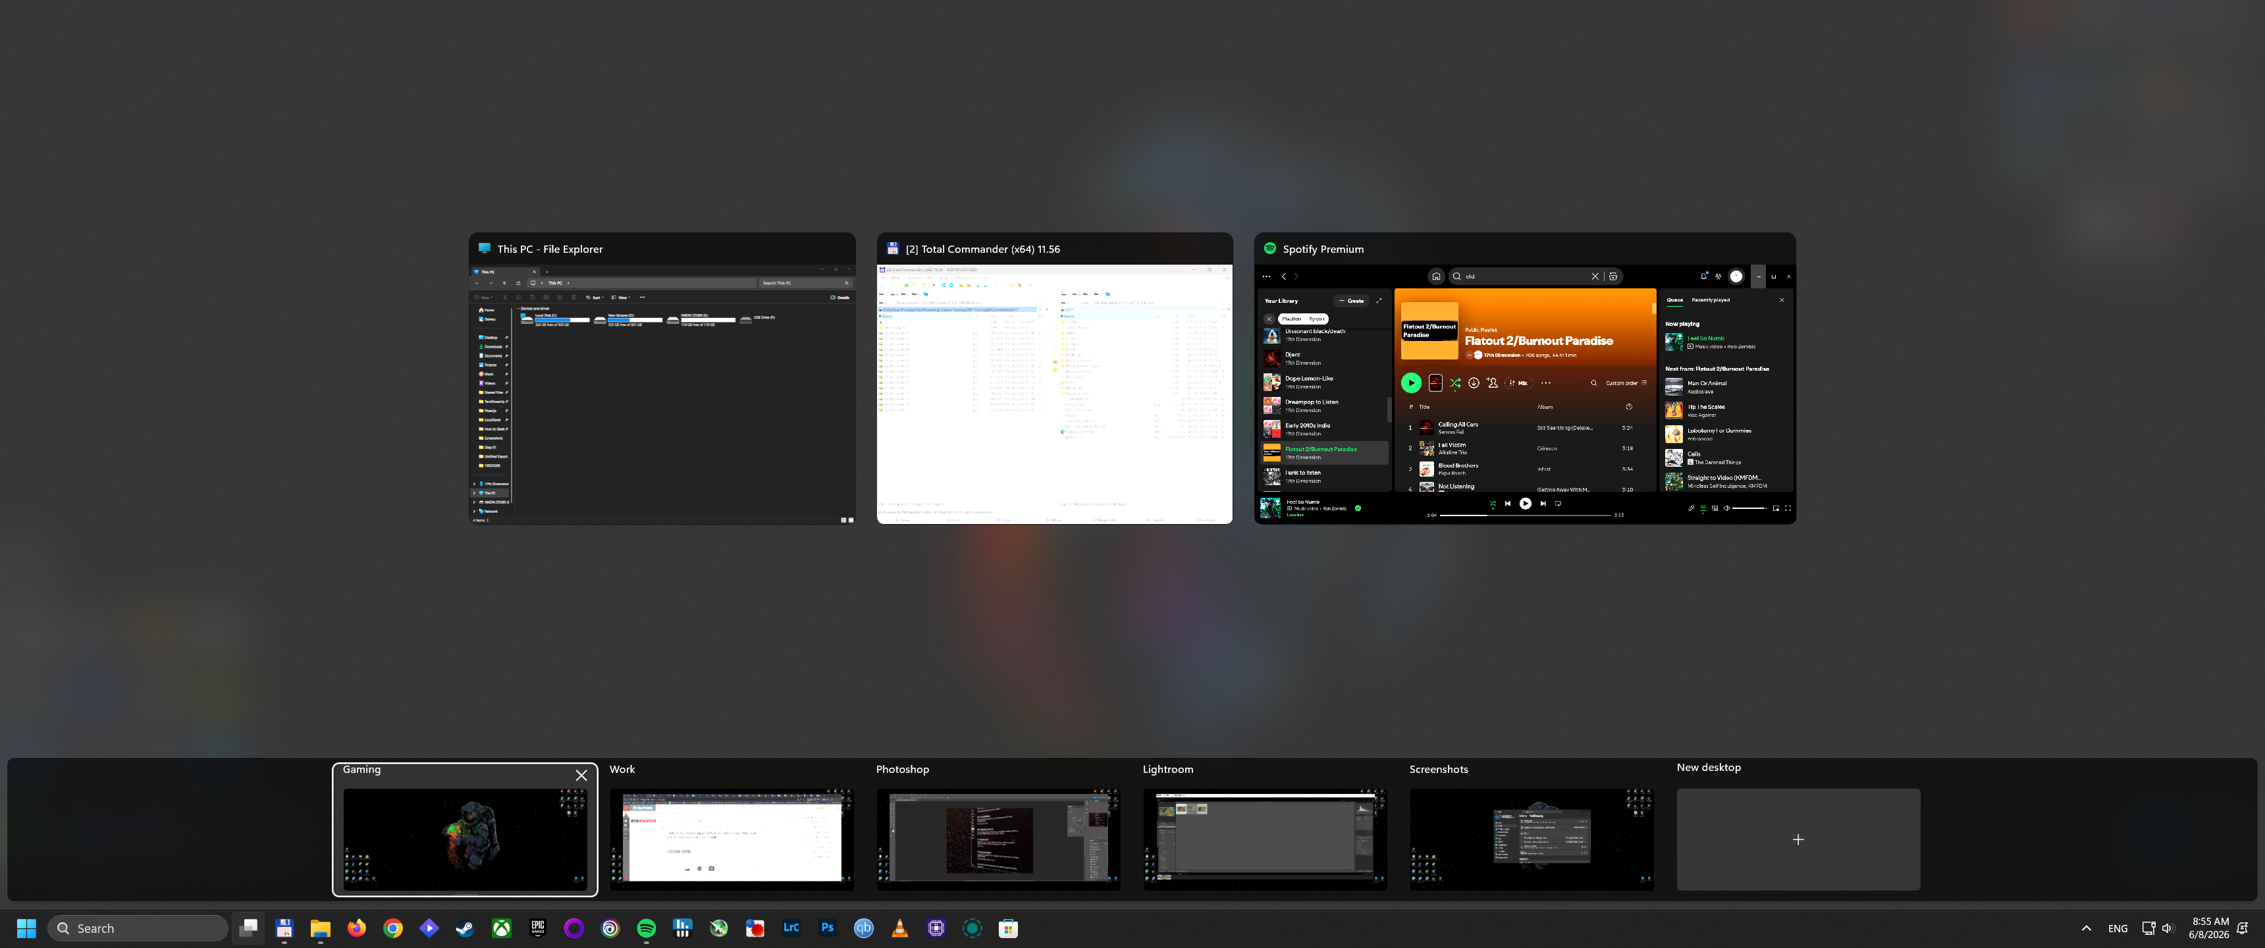The width and height of the screenshot is (2265, 948).
Task: Launch Epic Games from the taskbar
Action: tap(538, 928)
